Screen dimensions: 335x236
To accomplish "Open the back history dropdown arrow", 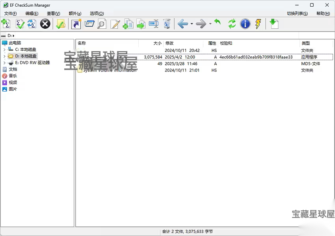I will click(x=192, y=24).
